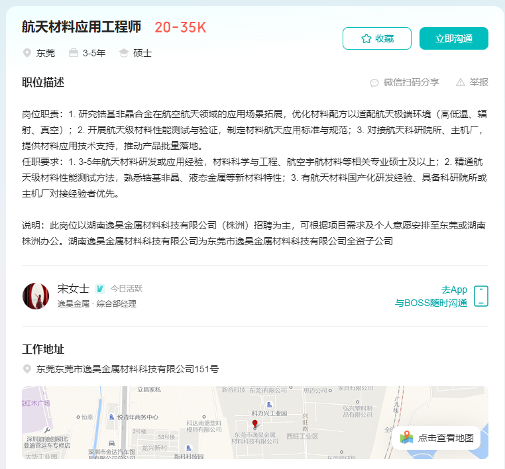Click the work address text line
Viewport: 505px width, 469px height.
(127, 369)
